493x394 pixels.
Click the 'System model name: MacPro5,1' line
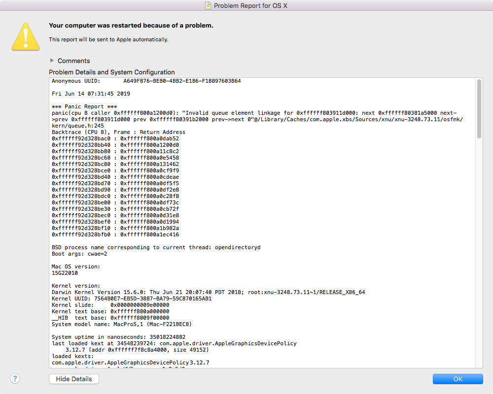pyautogui.click(x=122, y=324)
